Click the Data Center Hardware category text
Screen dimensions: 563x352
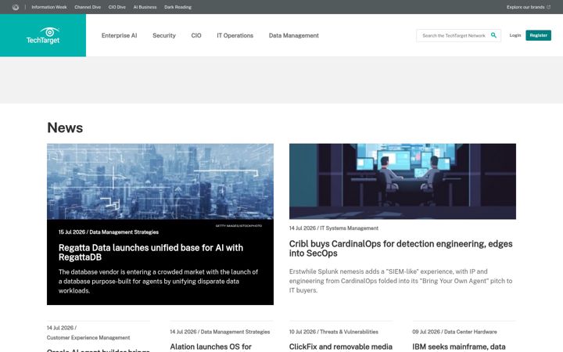[x=471, y=332]
